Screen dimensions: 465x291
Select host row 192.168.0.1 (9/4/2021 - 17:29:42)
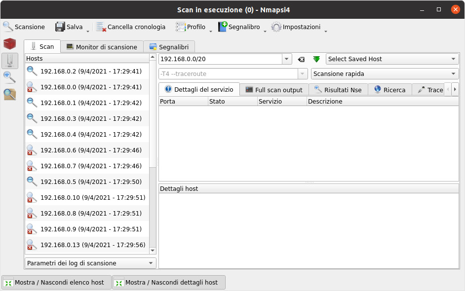87,103
